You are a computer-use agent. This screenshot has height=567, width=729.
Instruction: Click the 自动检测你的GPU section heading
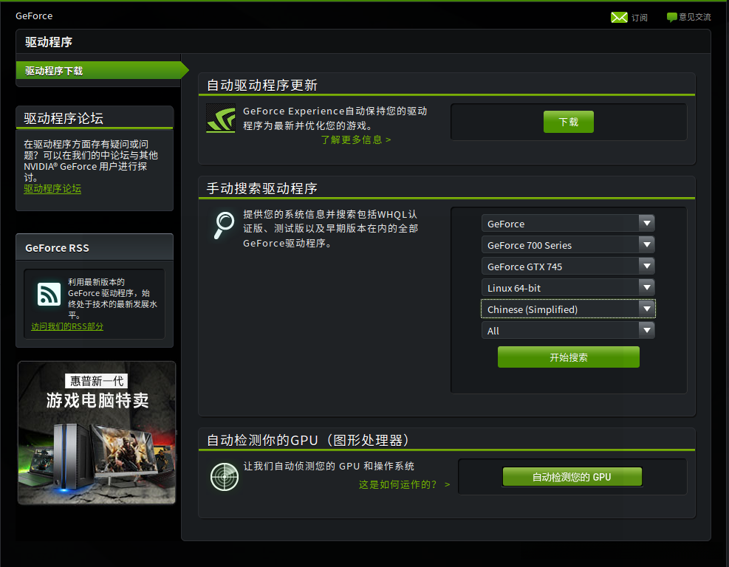308,440
